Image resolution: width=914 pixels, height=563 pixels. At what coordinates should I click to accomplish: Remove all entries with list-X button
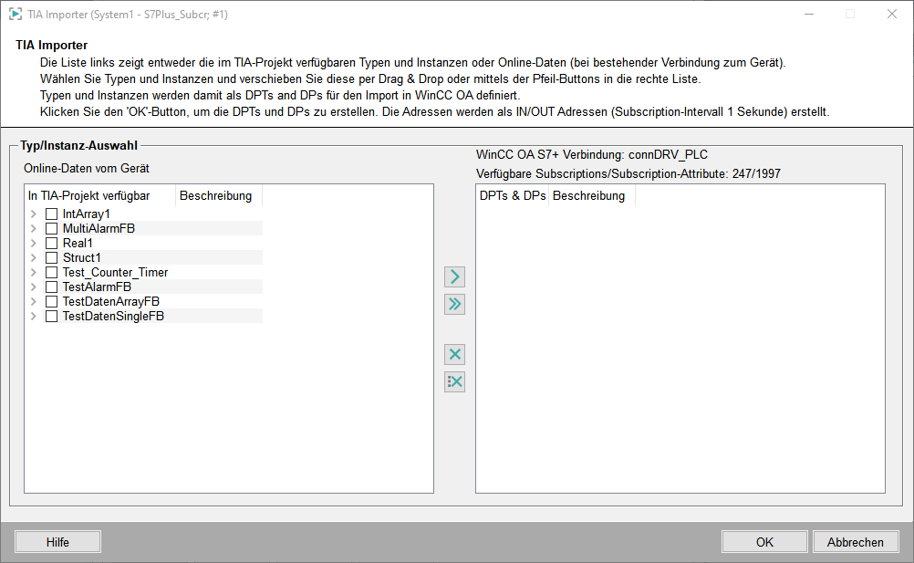(454, 381)
